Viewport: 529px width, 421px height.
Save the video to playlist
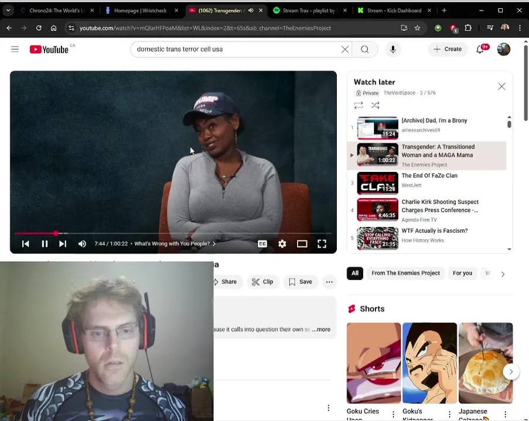[301, 282]
